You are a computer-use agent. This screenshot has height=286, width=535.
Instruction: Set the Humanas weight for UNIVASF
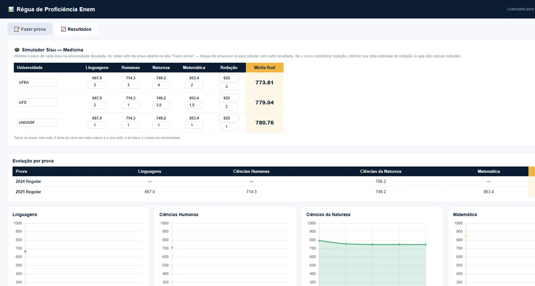tap(131, 125)
